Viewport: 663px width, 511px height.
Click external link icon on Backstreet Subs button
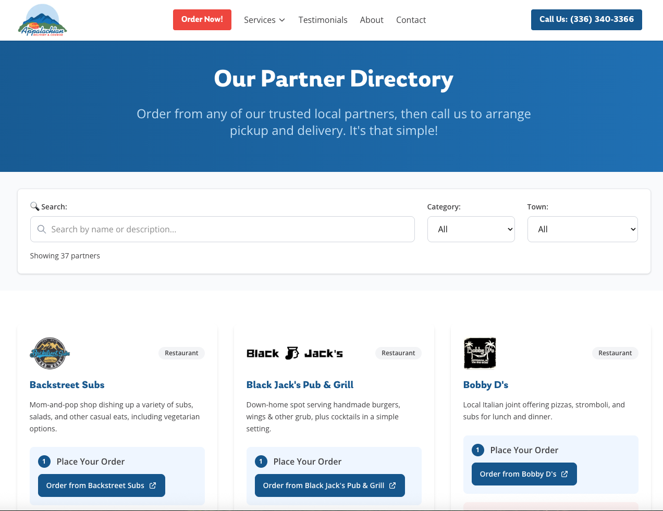153,485
